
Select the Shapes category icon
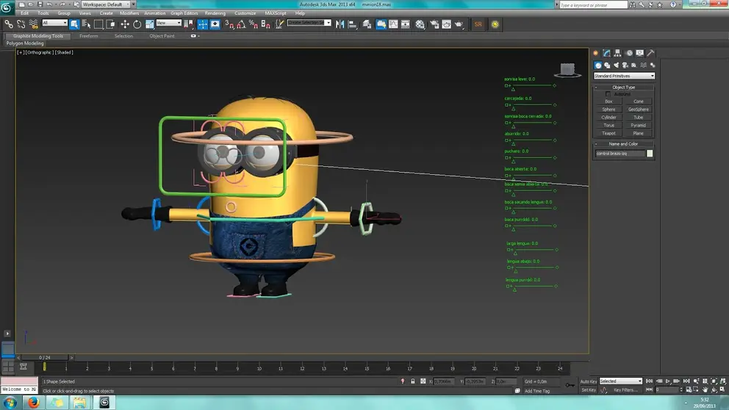pos(607,65)
